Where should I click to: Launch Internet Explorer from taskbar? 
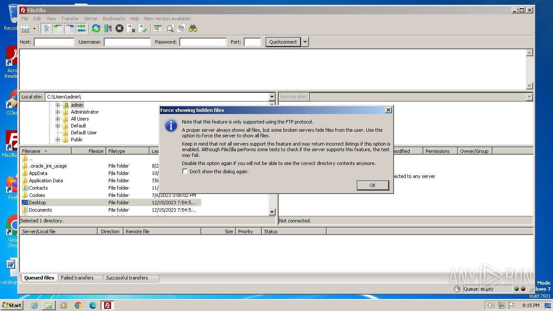(34, 305)
